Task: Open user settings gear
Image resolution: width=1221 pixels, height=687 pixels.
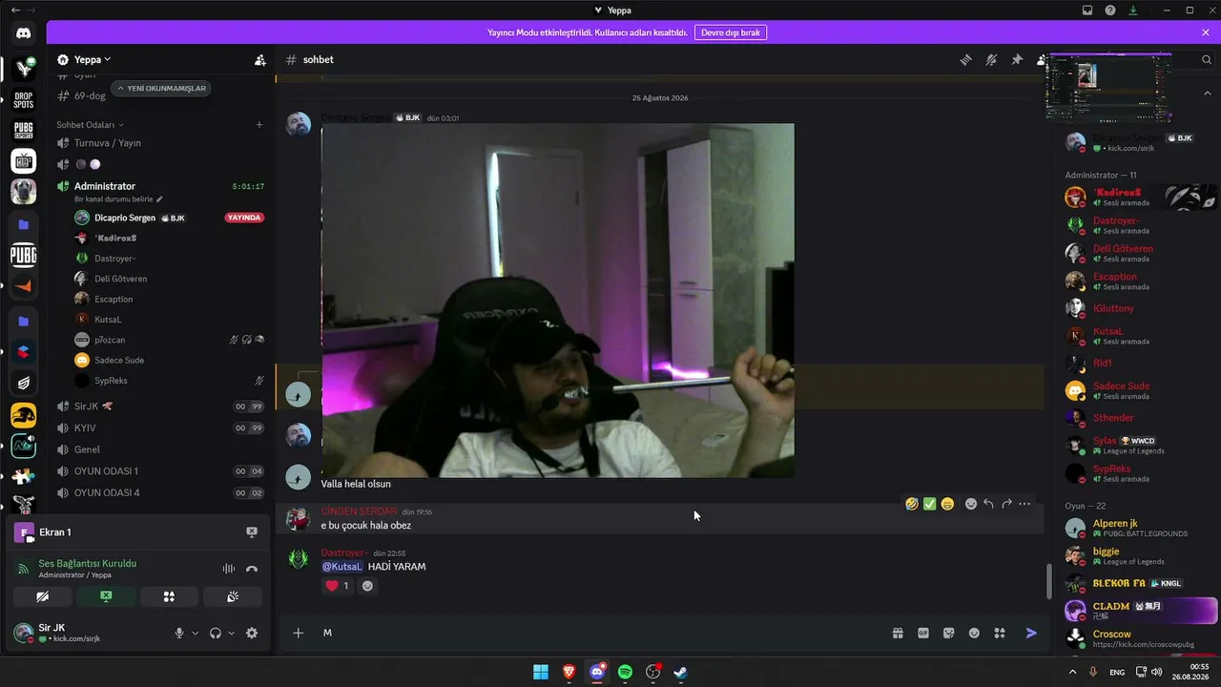Action: [x=252, y=633]
